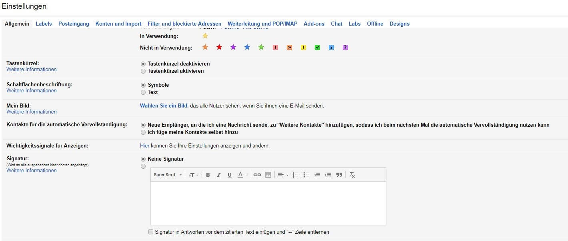The image size is (568, 241).
Task: Switch to the Allgemein tab
Action: (x=17, y=24)
